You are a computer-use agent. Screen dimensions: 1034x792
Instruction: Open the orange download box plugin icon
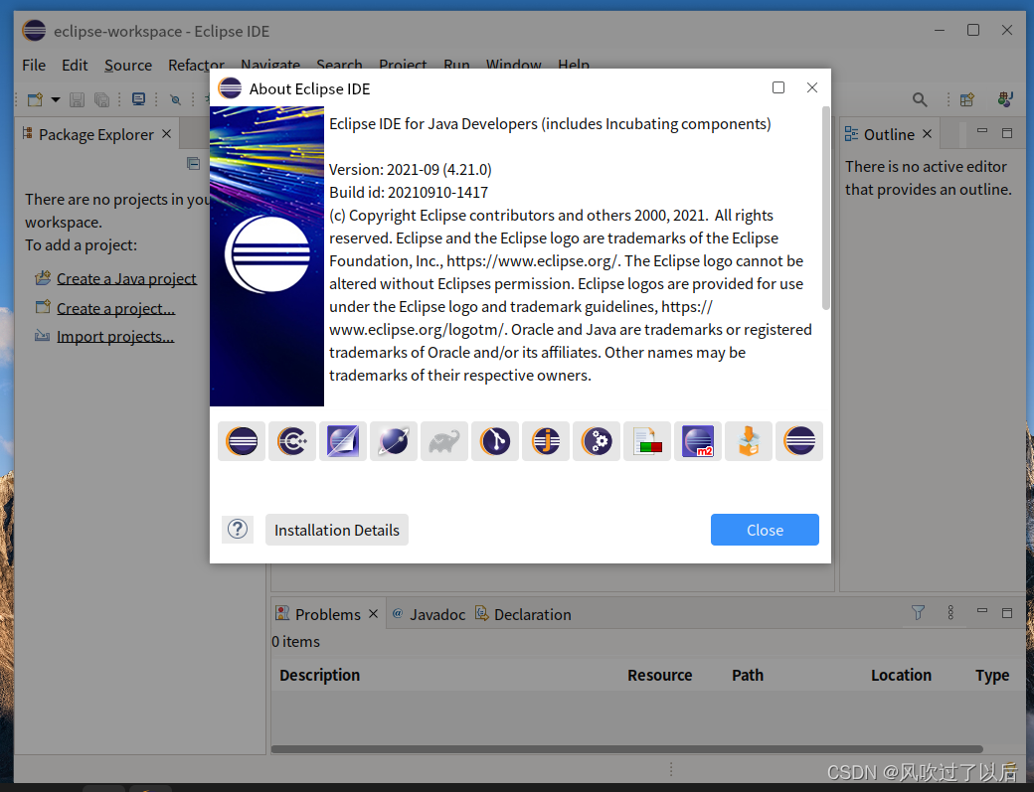pos(749,441)
